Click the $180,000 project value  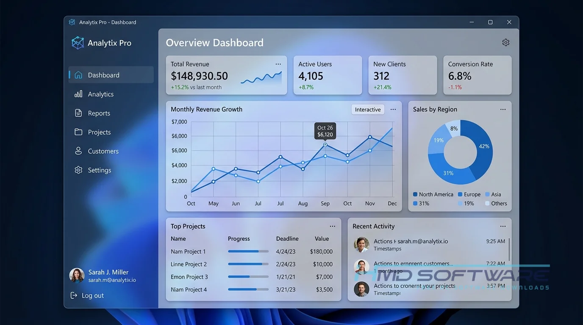(x=321, y=251)
